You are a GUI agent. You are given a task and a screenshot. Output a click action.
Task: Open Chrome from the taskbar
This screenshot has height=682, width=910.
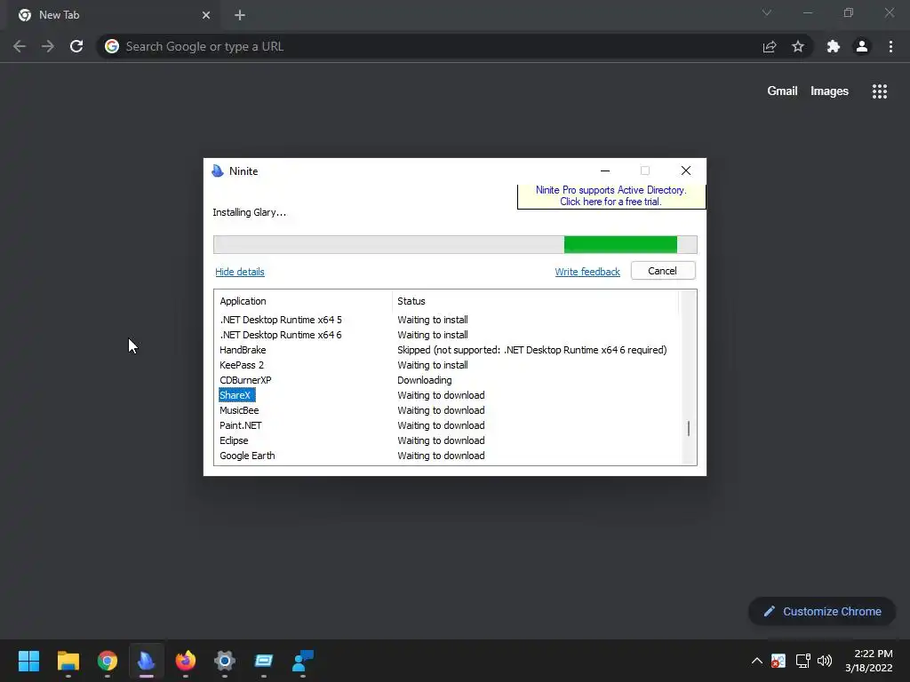point(107,661)
